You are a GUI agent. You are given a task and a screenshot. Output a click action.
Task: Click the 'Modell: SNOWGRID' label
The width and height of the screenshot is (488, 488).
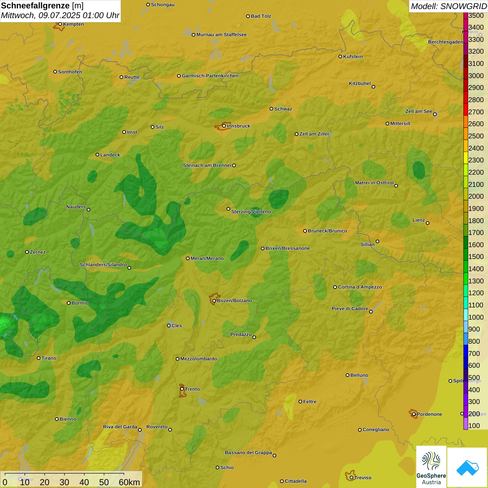[x=449, y=6]
